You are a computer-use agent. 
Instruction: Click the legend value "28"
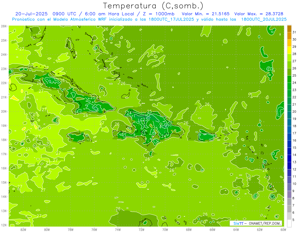point(294,54)
